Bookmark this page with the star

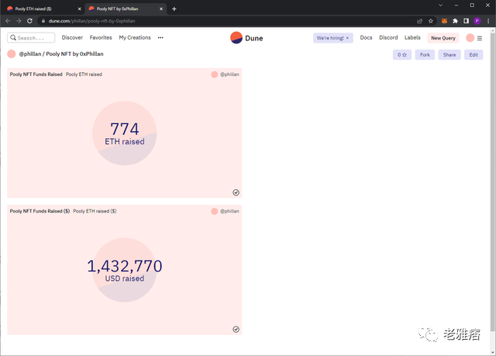point(431,21)
